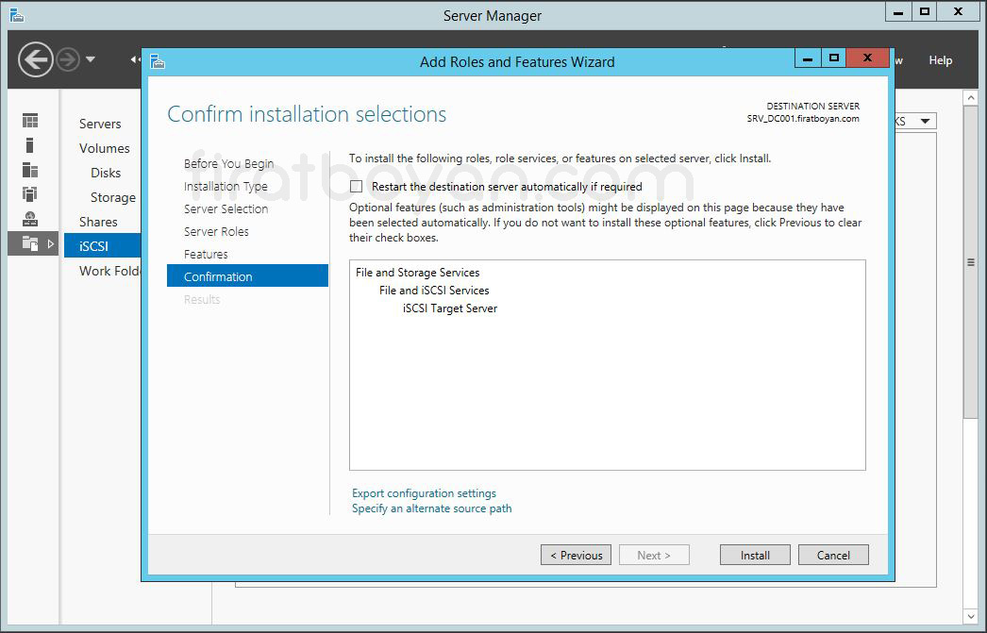Click Server Manager scrollbar up arrow
The width and height of the screenshot is (987, 633).
pyautogui.click(x=970, y=97)
